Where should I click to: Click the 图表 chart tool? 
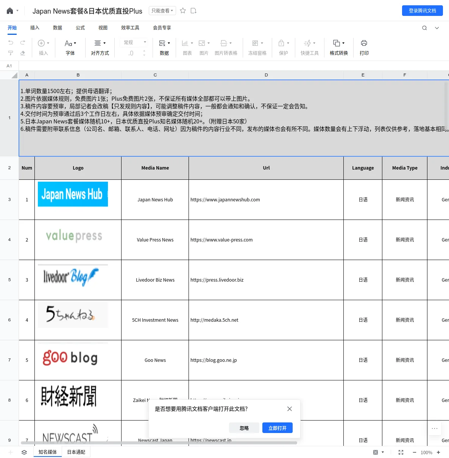click(x=187, y=48)
